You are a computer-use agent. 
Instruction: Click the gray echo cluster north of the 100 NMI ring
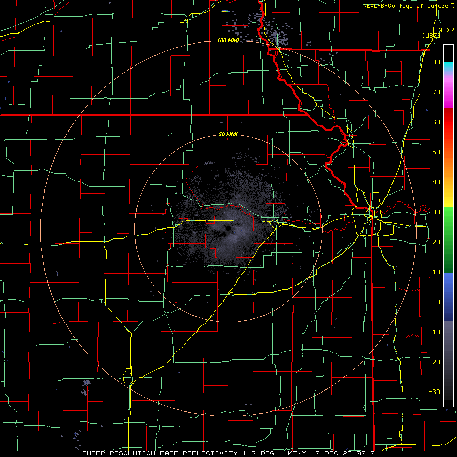pyautogui.click(x=277, y=36)
